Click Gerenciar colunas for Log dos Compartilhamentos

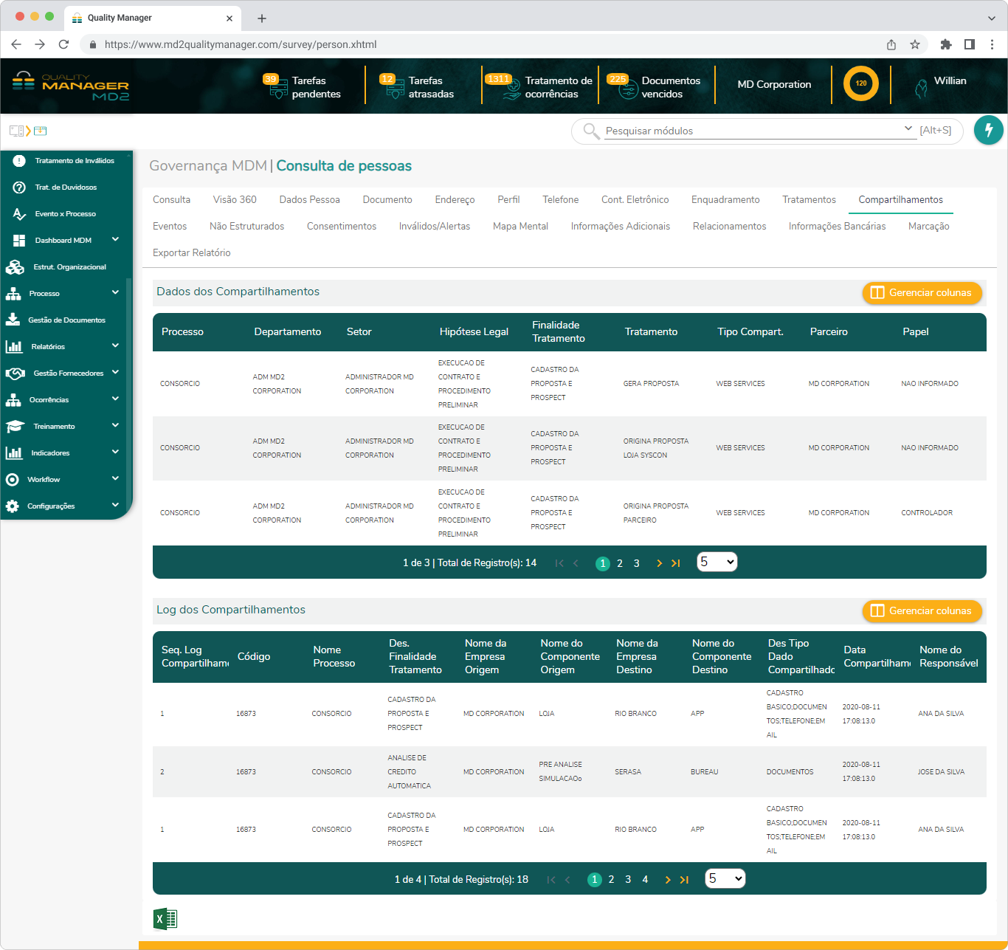tap(922, 610)
